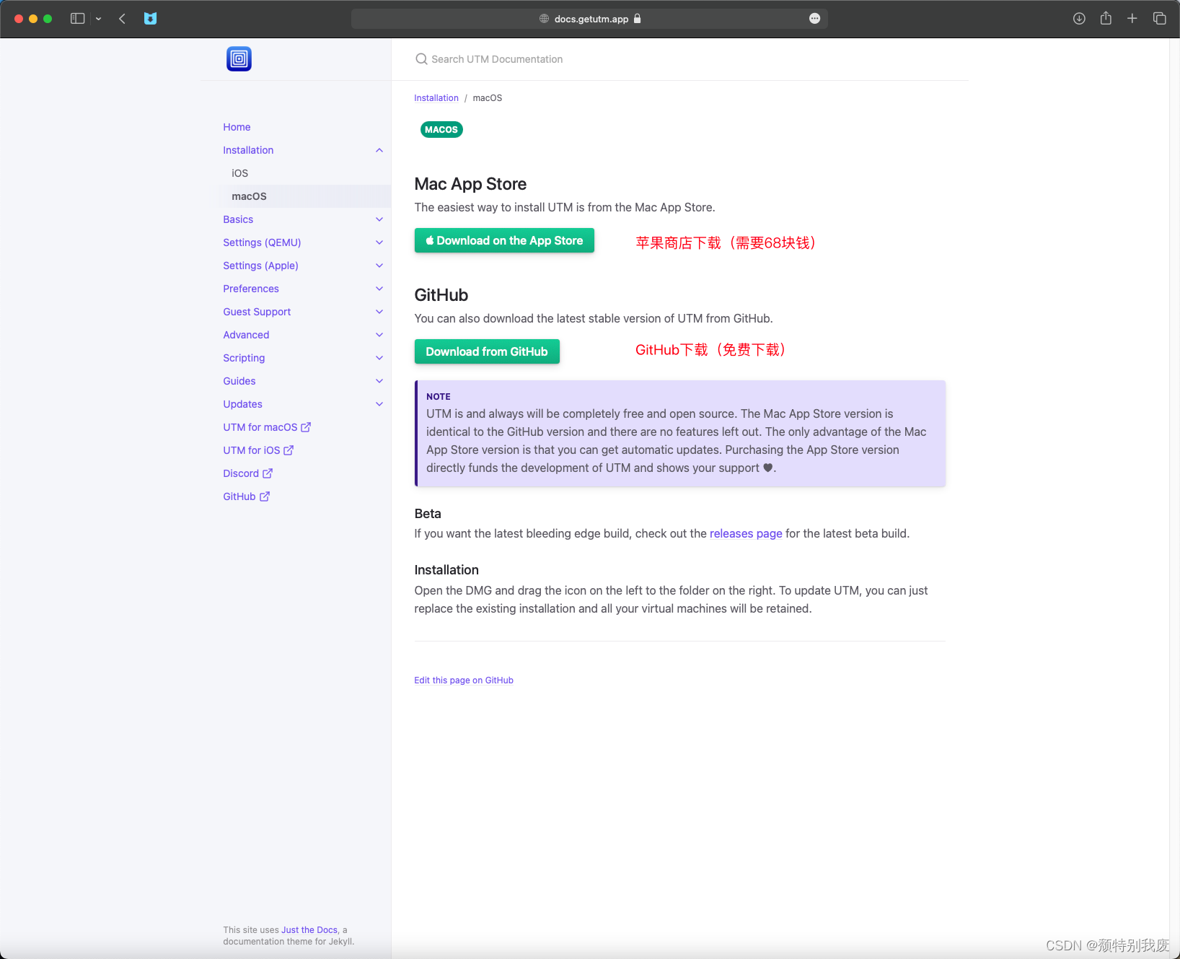Expand the Guest Support chevron
Screen dimensions: 1180x959
[379, 312]
